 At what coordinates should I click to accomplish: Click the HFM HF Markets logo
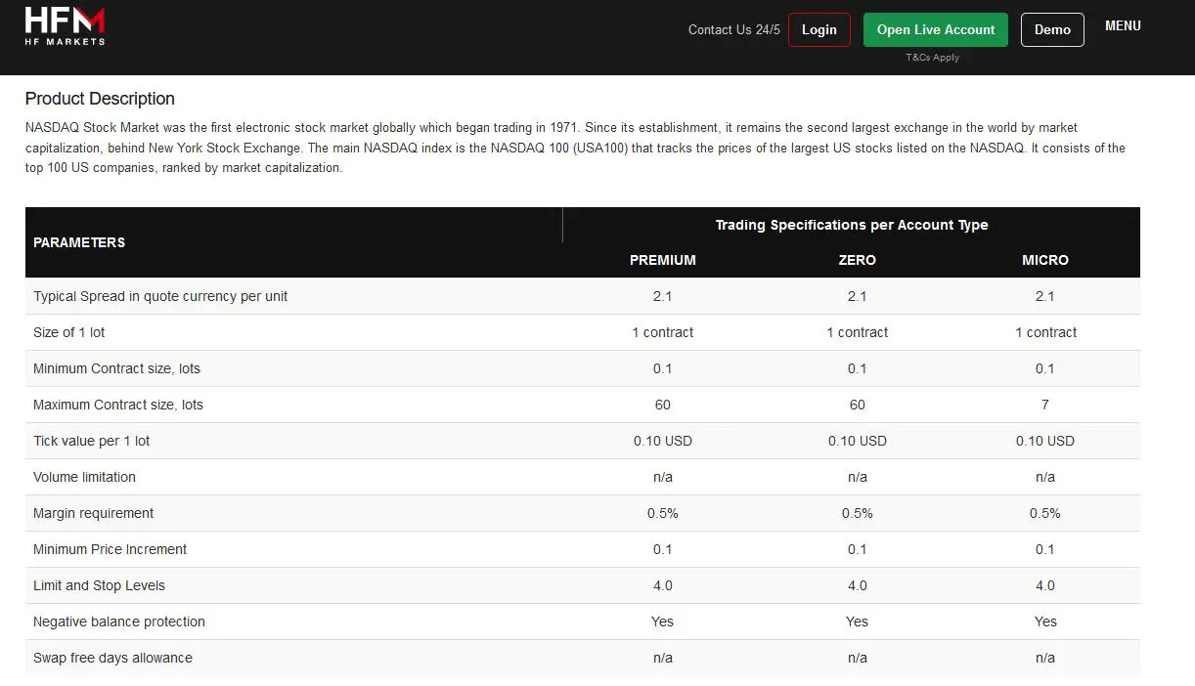(x=65, y=25)
